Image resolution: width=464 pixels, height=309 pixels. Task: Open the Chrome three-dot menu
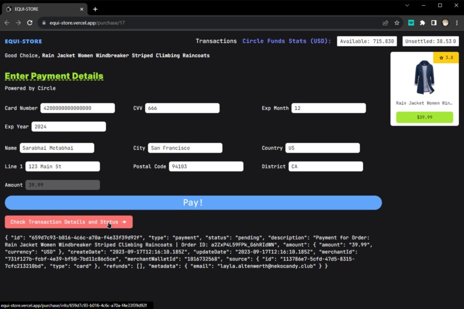(457, 23)
